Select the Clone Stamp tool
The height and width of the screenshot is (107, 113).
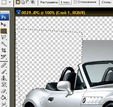4,78
